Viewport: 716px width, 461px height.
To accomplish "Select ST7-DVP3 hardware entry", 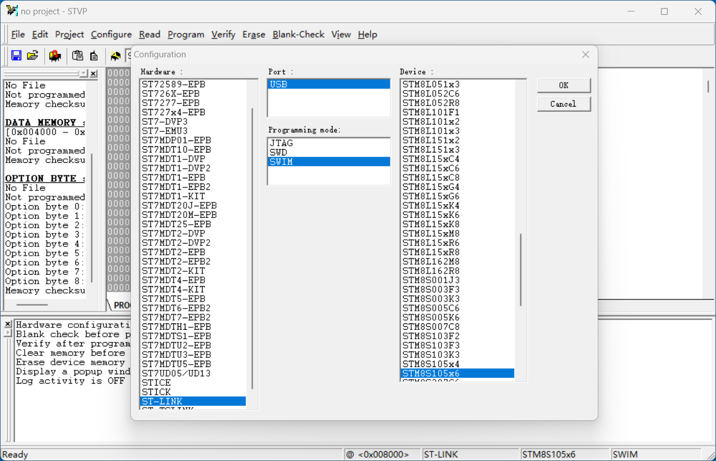I will click(193, 122).
